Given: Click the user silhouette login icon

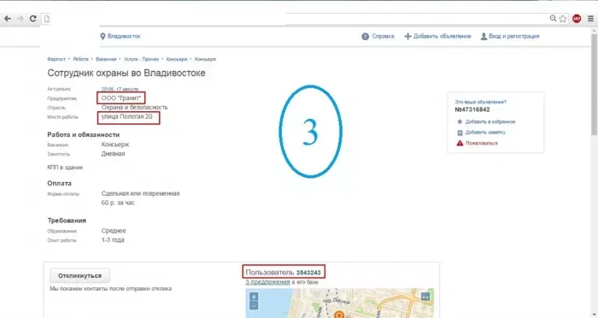Looking at the screenshot, I should point(484,36).
